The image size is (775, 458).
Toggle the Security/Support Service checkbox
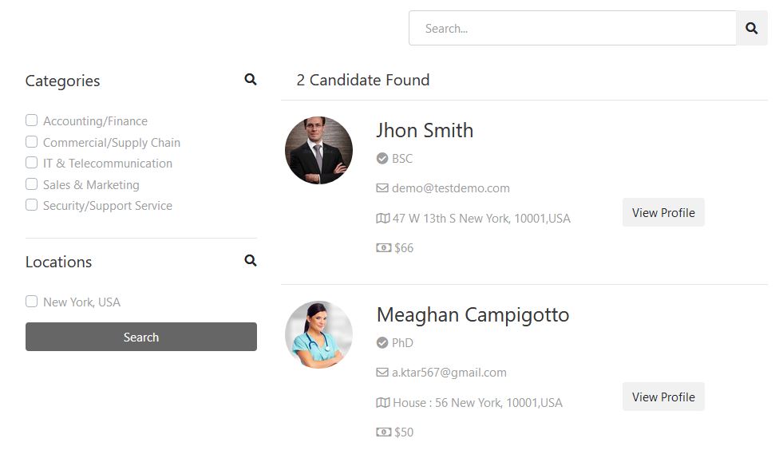(x=32, y=204)
